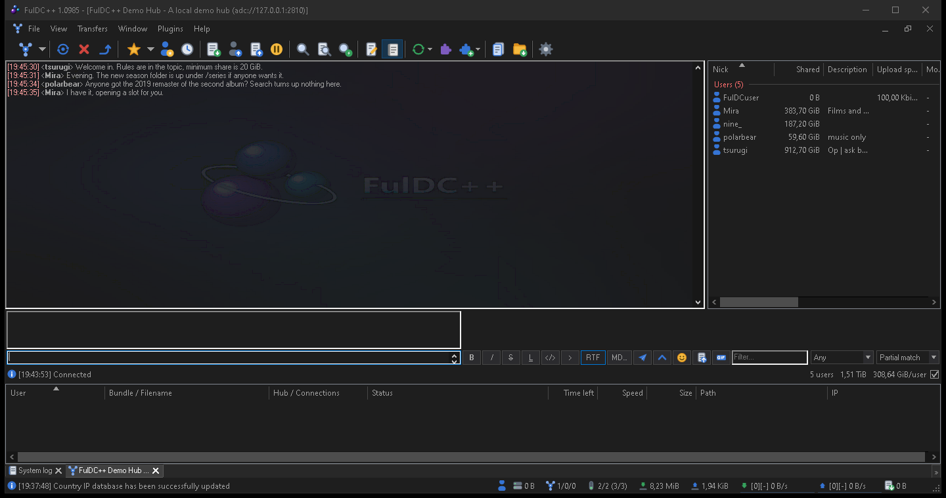Toggle italic formatting button
The image size is (946, 498).
[491, 358]
